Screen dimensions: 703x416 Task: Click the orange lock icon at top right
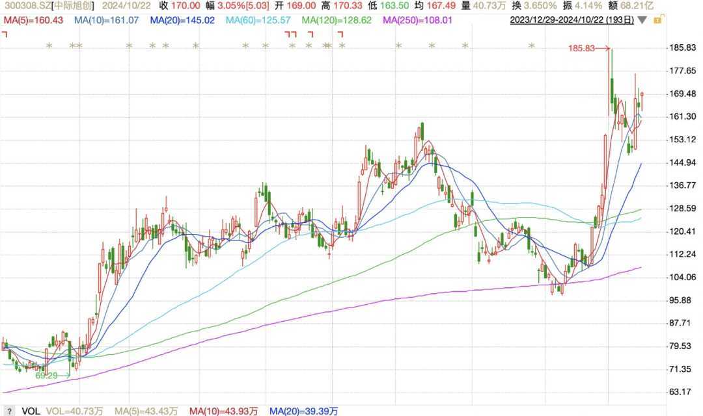657,20
